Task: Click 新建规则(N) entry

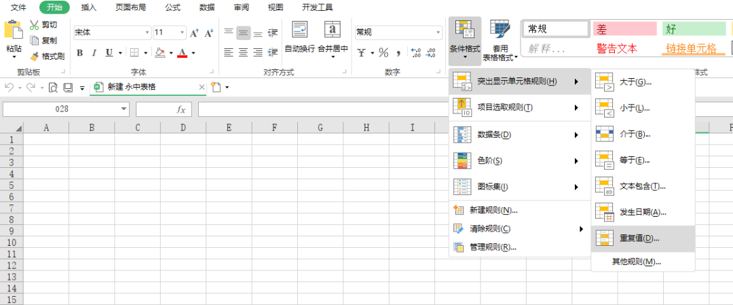Action: pos(520,211)
